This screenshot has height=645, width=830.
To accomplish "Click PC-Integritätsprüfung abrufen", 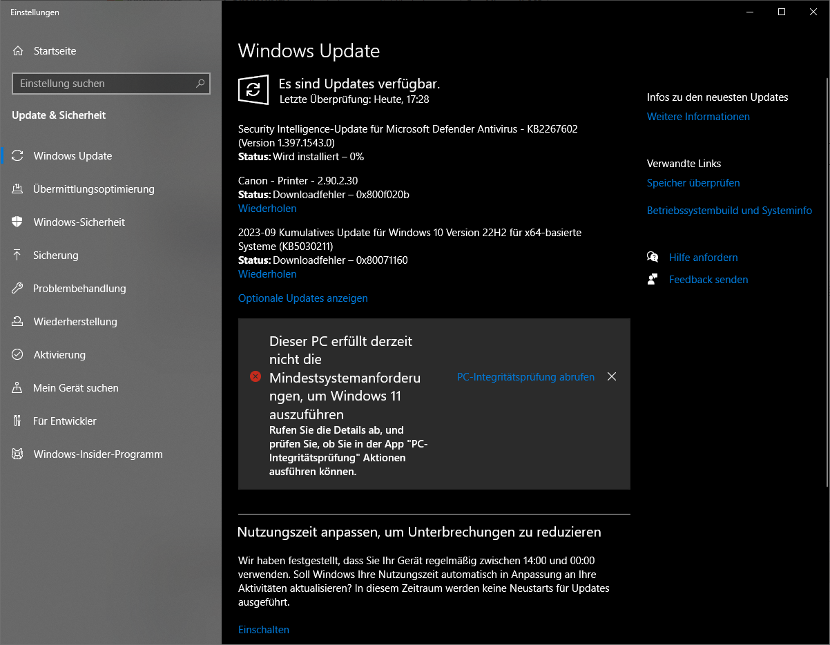I will 525,377.
